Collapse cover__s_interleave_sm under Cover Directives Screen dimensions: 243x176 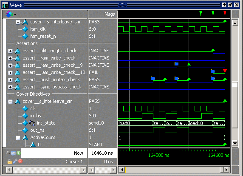pos(10,102)
